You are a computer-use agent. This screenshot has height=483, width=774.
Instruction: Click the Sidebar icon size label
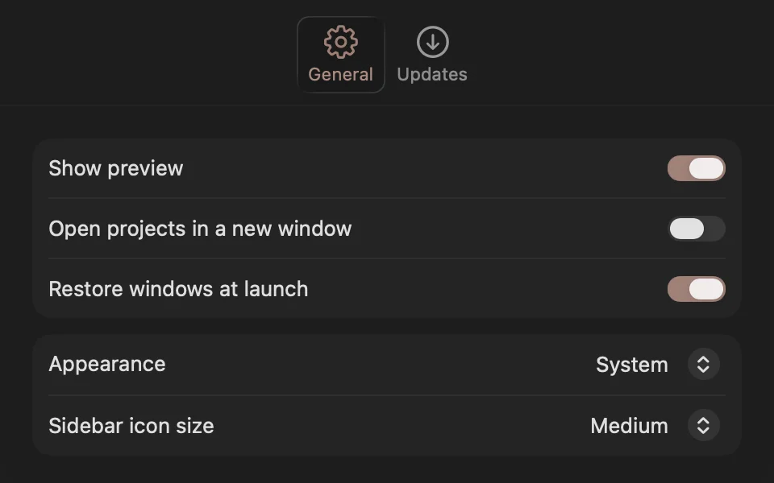(131, 425)
